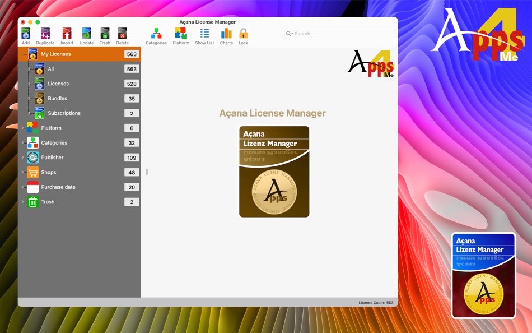Expand the Platform tree node

coord(23,128)
